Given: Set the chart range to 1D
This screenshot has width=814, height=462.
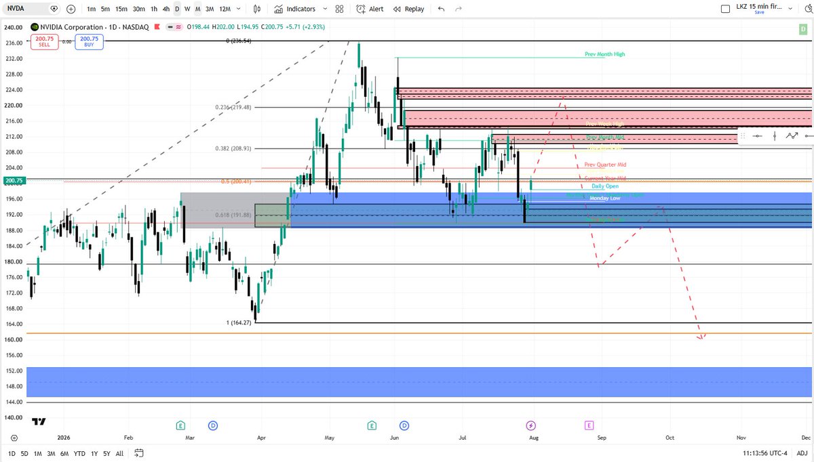Looking at the screenshot, I should [13, 453].
